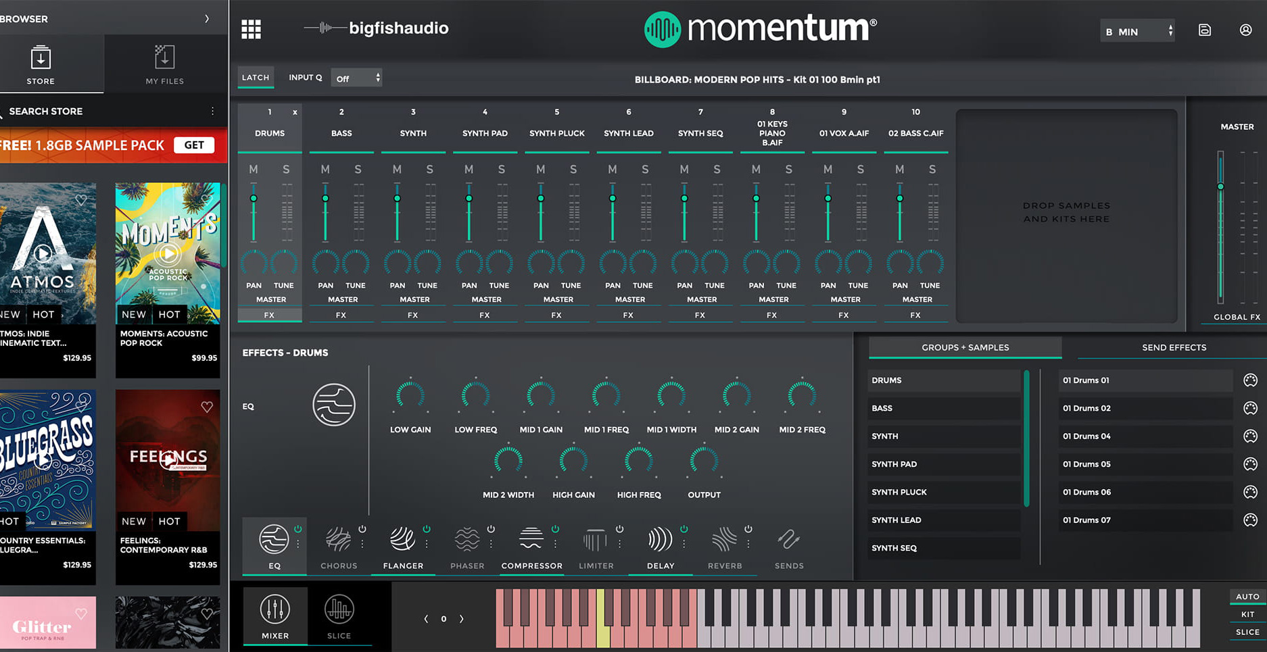
Task: Solo the Bass channel
Action: pos(358,170)
